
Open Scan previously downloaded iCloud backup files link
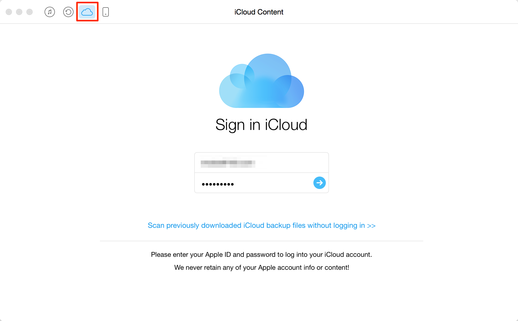[262, 225]
